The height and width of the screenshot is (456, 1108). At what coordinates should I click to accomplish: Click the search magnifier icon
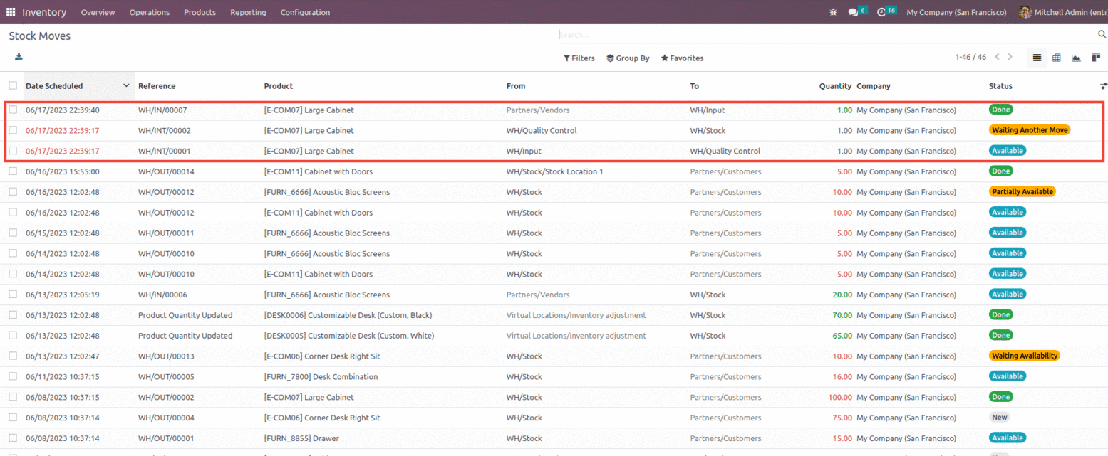coord(1100,33)
